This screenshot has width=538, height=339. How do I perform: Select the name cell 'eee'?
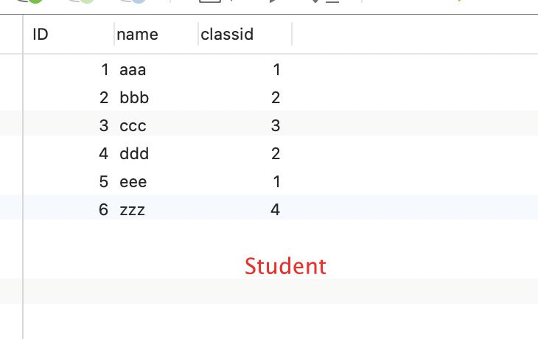133,181
